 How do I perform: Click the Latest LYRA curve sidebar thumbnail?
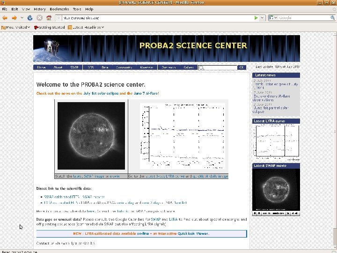[x=276, y=142]
